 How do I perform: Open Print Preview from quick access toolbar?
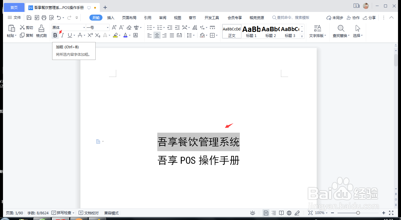pyautogui.click(x=52, y=18)
